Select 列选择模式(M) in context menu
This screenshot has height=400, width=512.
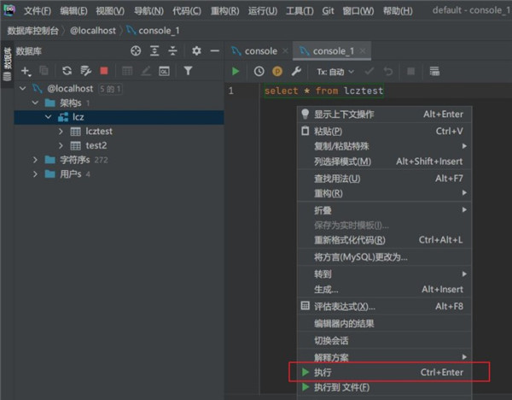coord(384,162)
